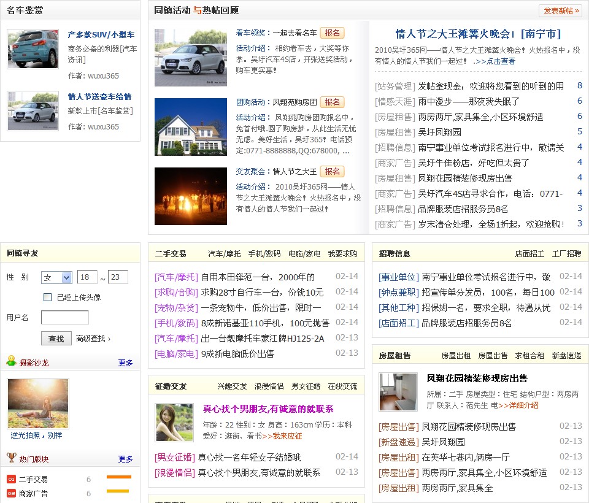
Task: Open the house photo for 凤翔苑购房团
Action: [x=191, y=127]
